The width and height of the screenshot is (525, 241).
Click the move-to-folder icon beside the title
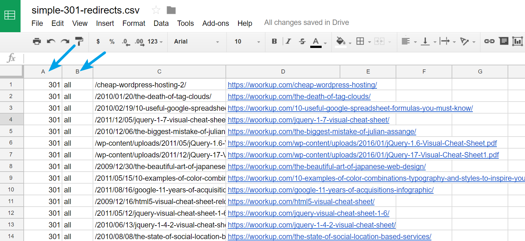click(171, 10)
